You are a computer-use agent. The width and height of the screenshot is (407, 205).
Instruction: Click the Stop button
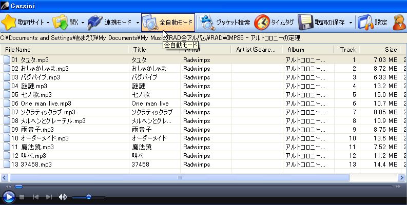[x=22, y=197]
